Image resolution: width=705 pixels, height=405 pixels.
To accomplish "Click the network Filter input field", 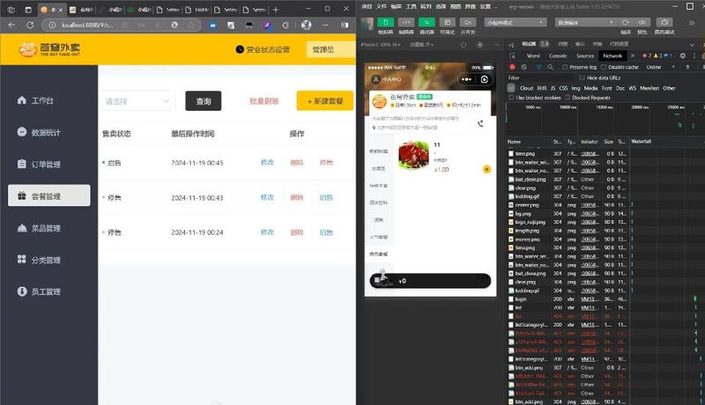I will pyautogui.click(x=542, y=77).
